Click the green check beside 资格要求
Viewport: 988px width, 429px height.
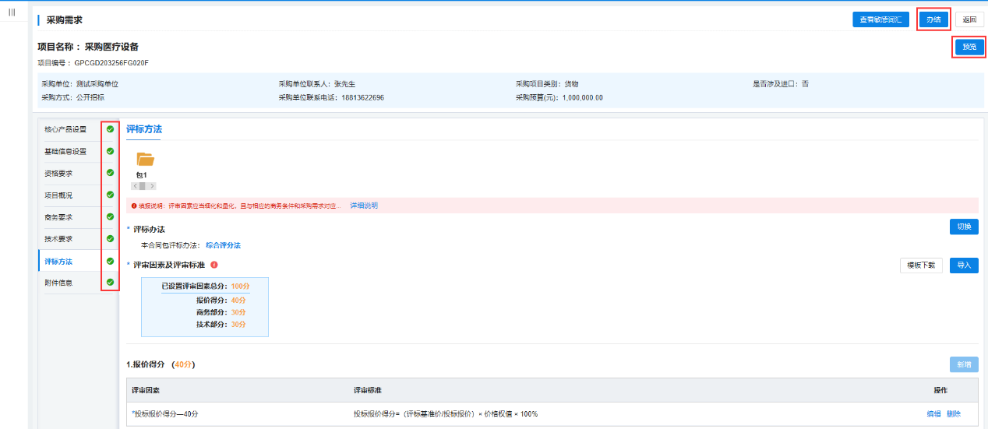coord(110,173)
